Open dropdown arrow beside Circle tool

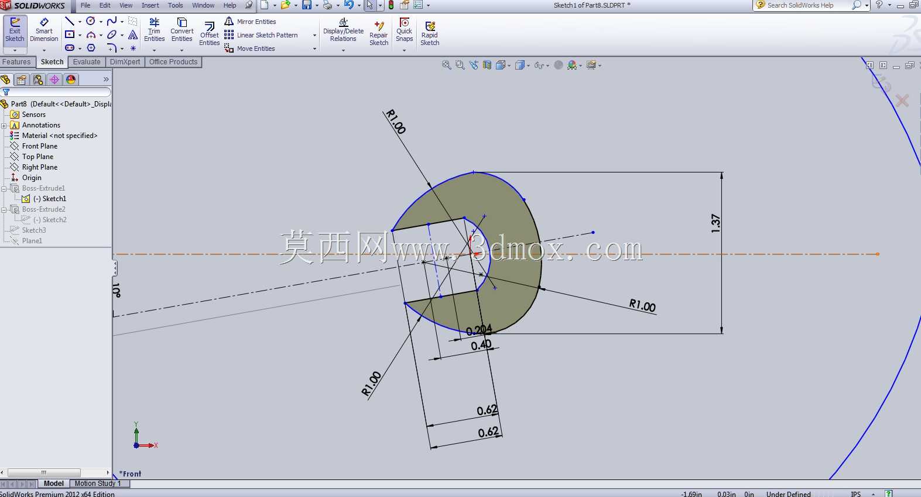(x=101, y=22)
